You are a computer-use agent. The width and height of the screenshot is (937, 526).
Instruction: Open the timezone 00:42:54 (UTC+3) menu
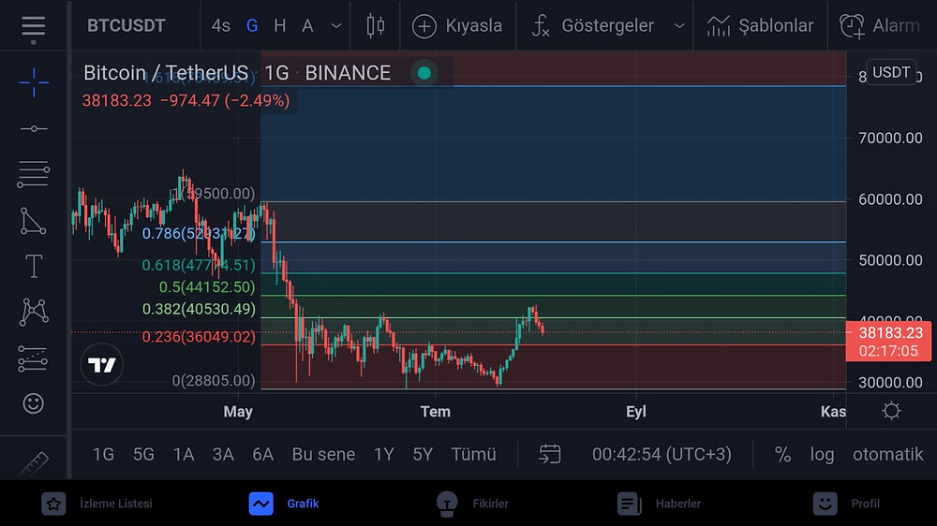[x=662, y=454]
